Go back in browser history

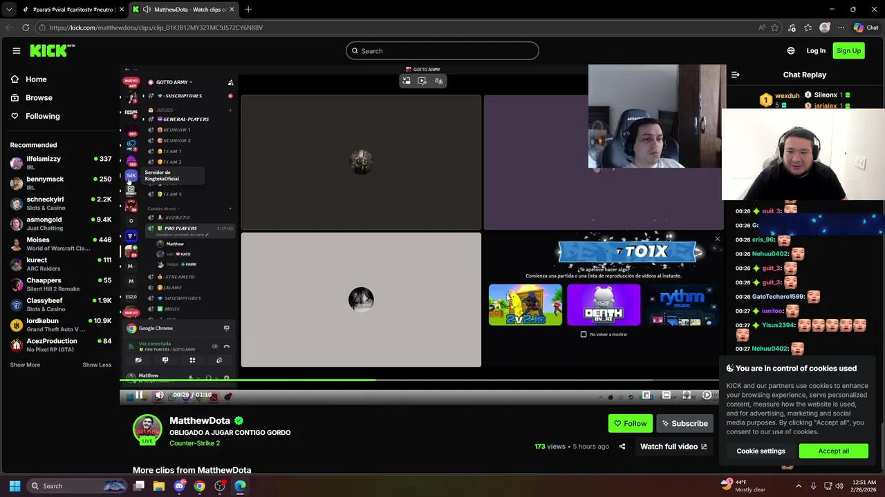[9, 28]
